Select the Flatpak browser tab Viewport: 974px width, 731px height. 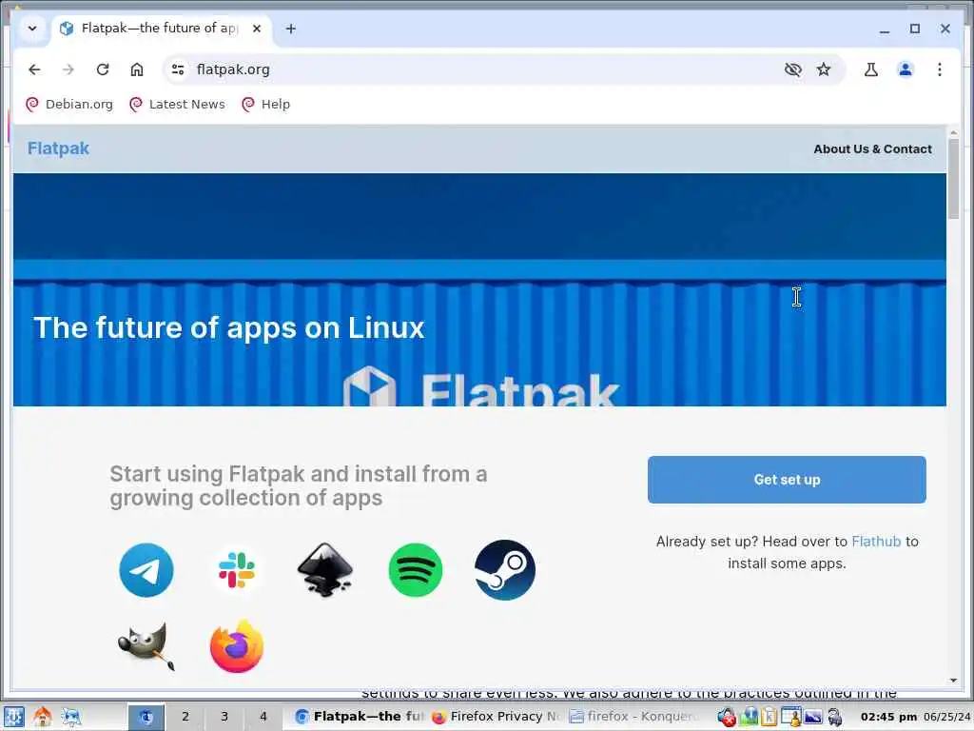(x=162, y=29)
